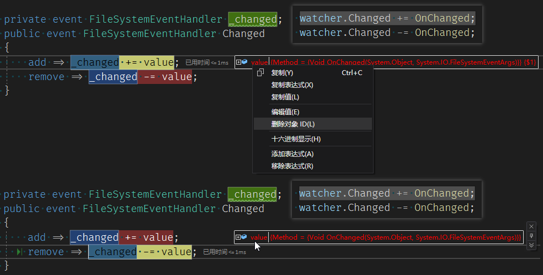Close the lower datatip with the X icon
Viewport: 543px width, 275px height.
(x=531, y=226)
